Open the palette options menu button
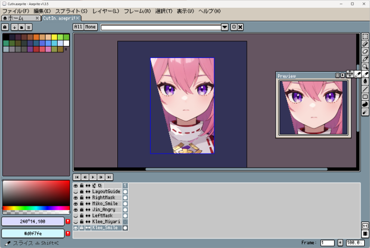The image size is (370, 248). [29, 27]
